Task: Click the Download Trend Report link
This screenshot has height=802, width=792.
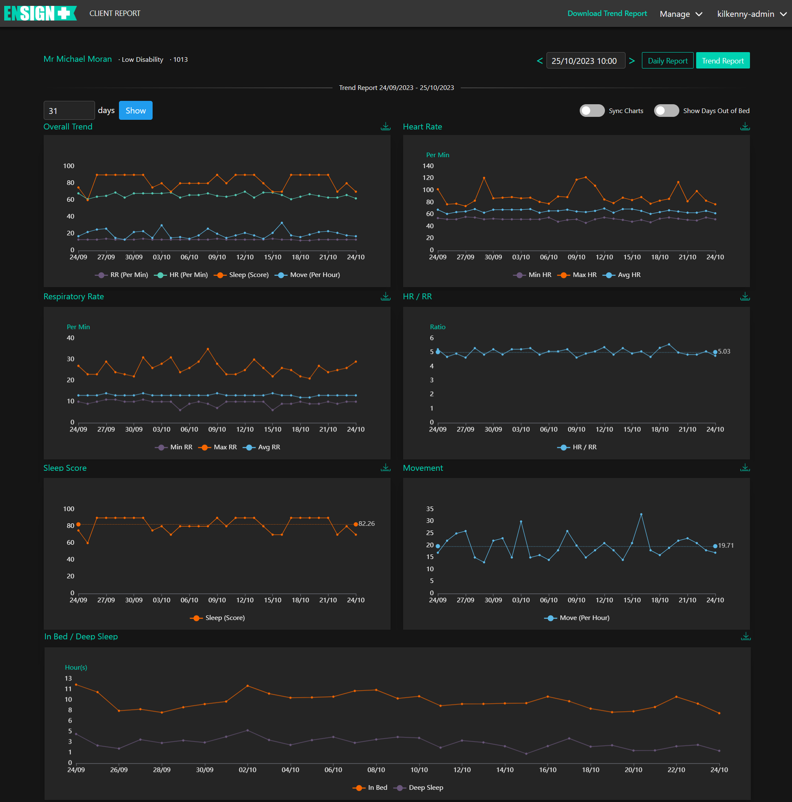Action: [607, 13]
